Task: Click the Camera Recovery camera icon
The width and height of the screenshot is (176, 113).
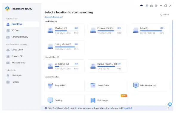Action: tap(8, 37)
